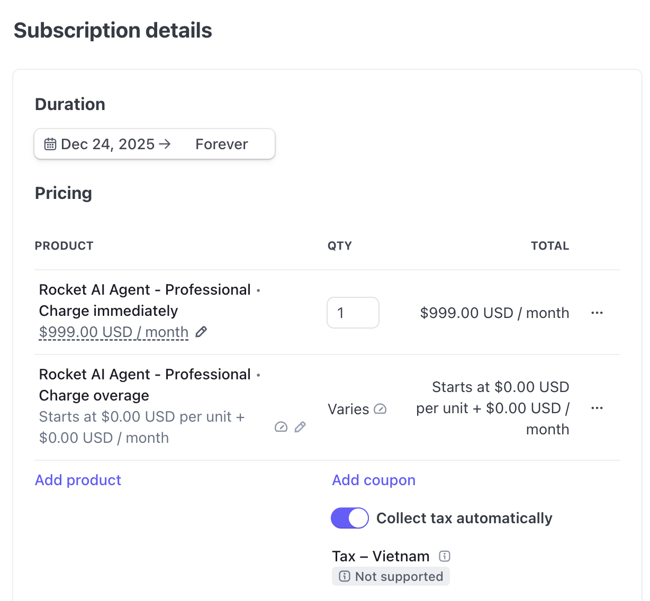Viewport: 650px width, 601px height.
Task: Click pencil icon for Charge overage price
Action: [x=300, y=427]
